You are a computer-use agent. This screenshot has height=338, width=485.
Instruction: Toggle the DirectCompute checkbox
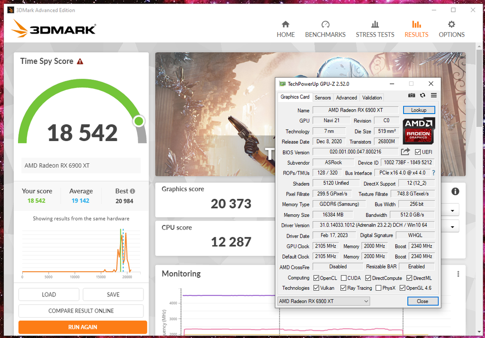point(368,278)
